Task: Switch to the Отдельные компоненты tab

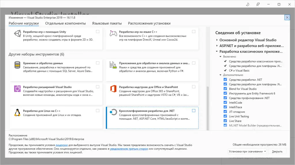Action: tap(65, 23)
